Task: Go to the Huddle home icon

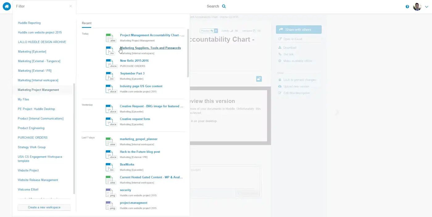Action: 7,6
